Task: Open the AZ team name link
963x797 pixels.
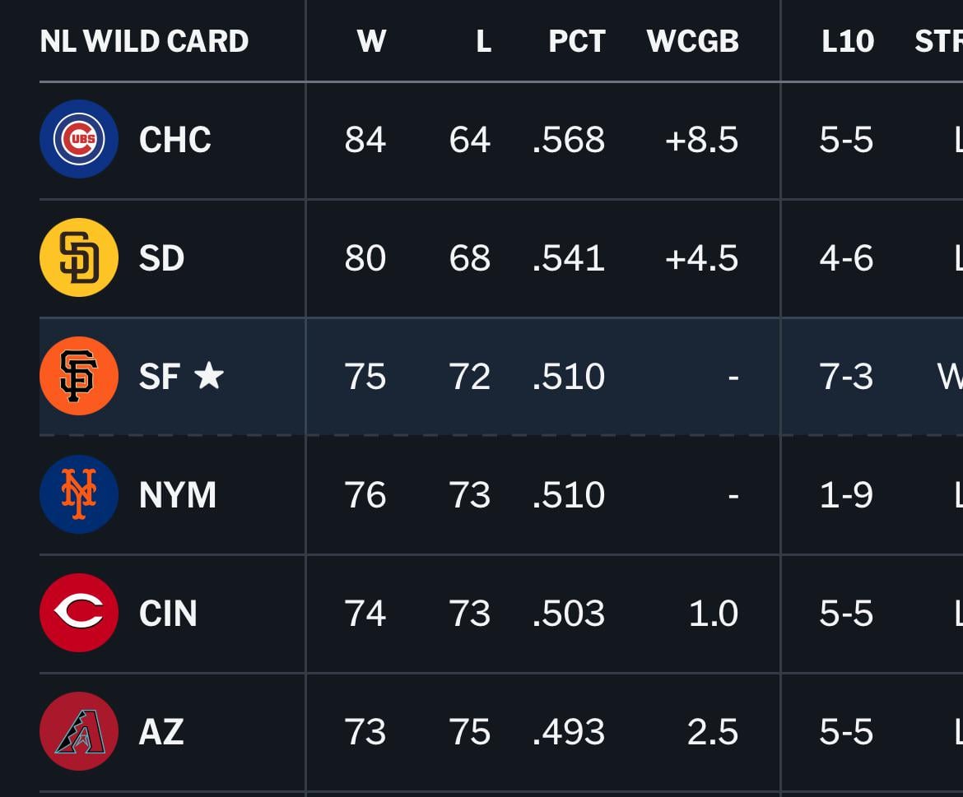Action: 161,732
